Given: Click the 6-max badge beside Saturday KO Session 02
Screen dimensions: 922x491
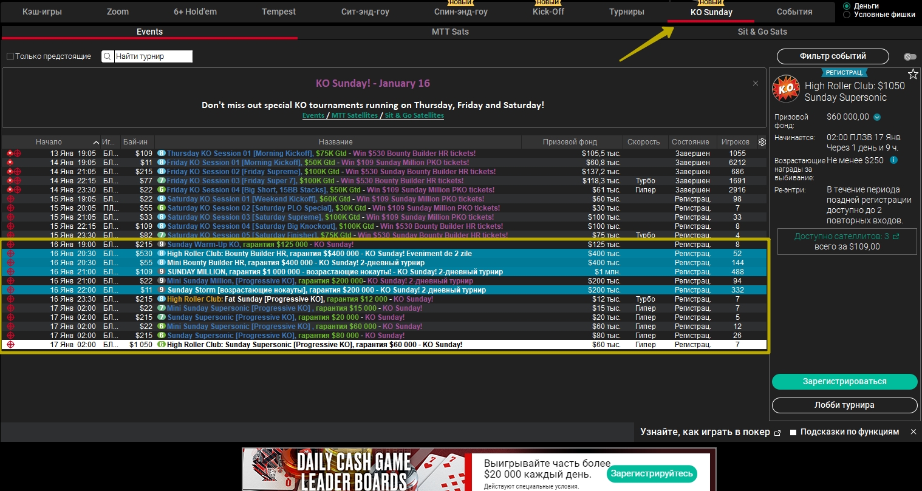Looking at the screenshot, I should point(162,208).
